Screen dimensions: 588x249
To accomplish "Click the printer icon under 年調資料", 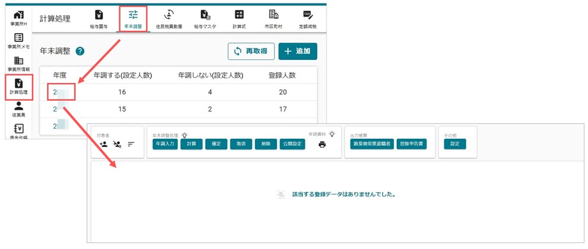I will pyautogui.click(x=322, y=145).
